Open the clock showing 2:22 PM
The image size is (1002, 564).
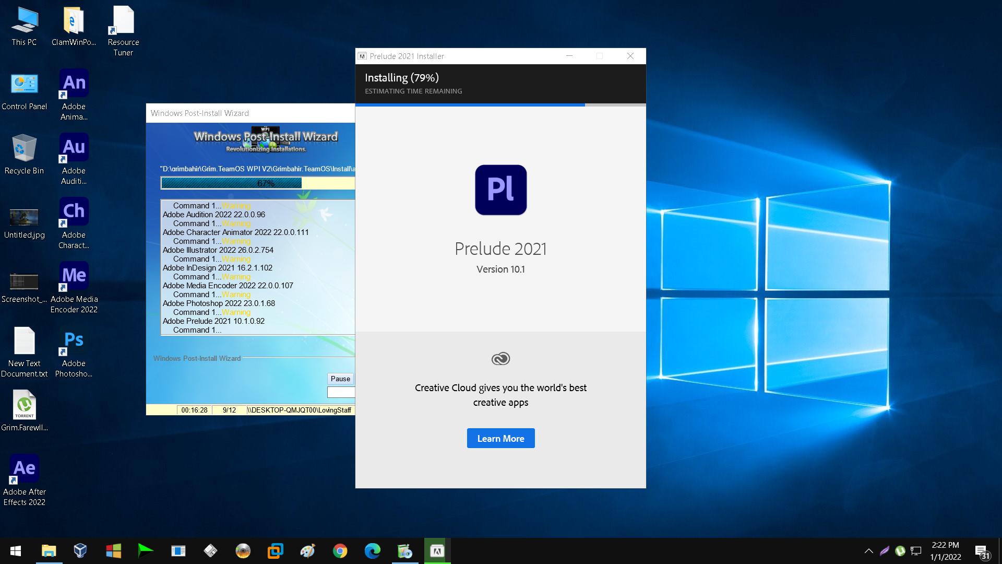[x=945, y=551]
